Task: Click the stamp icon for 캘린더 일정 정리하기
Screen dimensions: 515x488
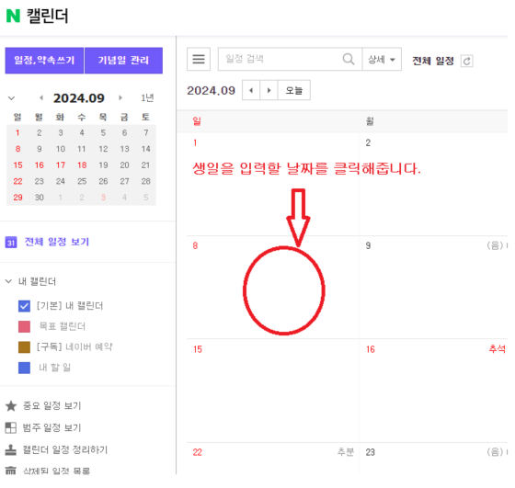Action: (x=11, y=449)
